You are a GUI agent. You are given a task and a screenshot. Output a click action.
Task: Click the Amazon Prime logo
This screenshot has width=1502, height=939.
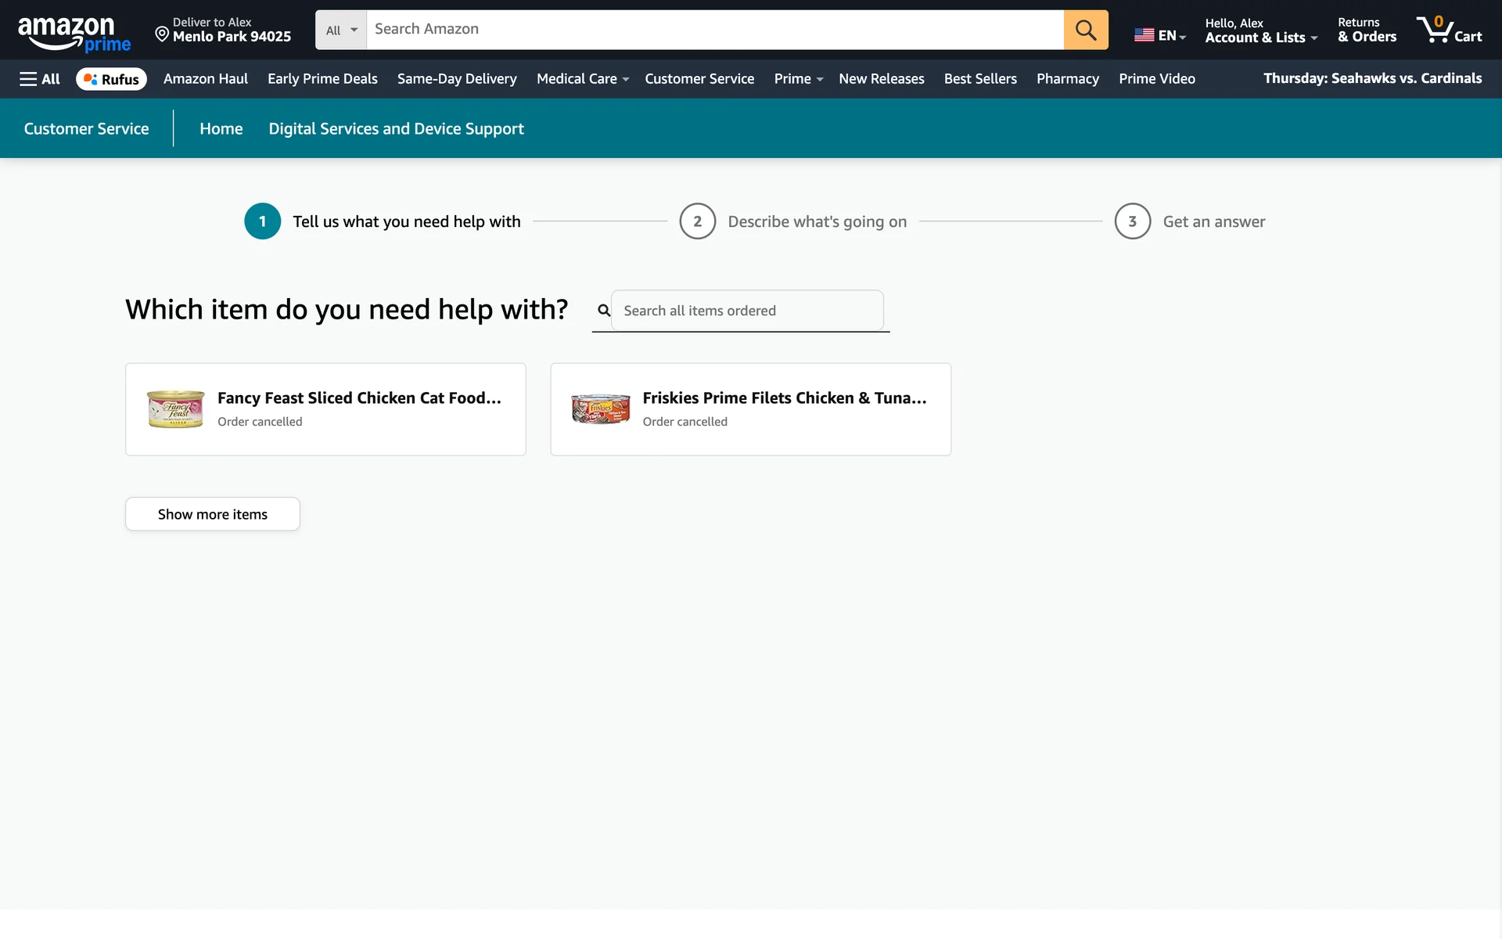74,34
